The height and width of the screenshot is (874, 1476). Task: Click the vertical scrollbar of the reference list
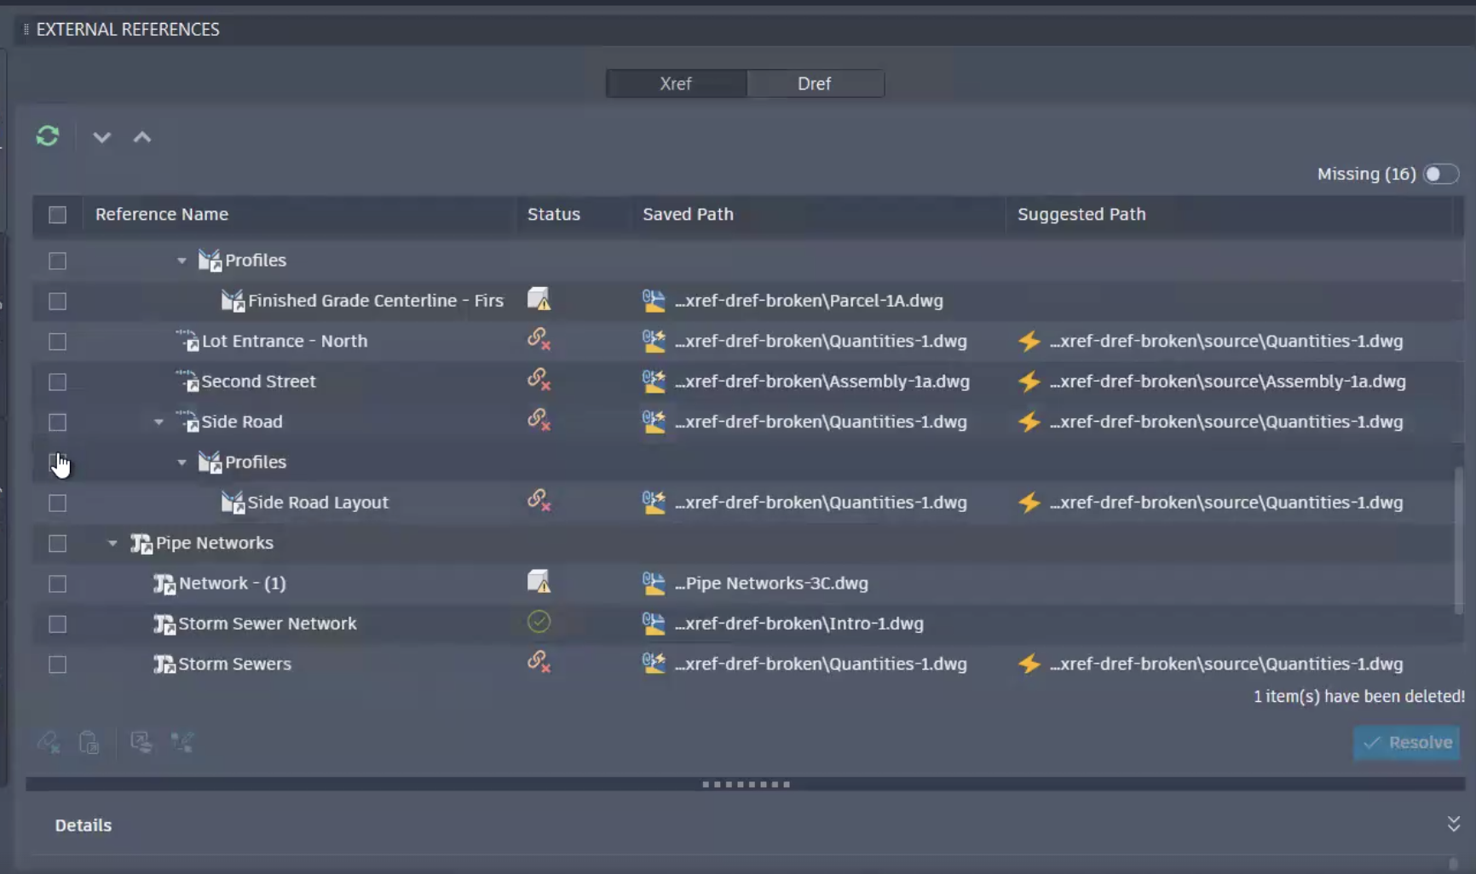click(1458, 540)
